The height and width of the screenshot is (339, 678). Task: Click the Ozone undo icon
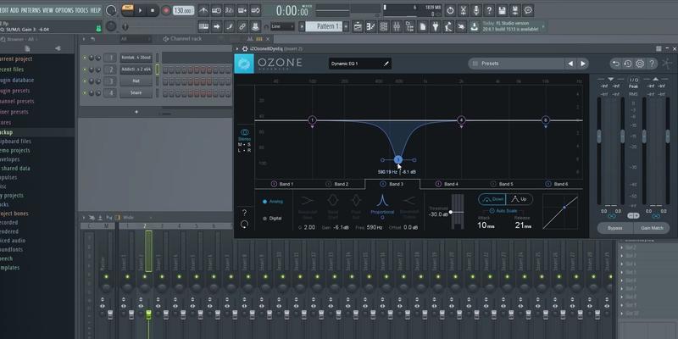pos(615,64)
